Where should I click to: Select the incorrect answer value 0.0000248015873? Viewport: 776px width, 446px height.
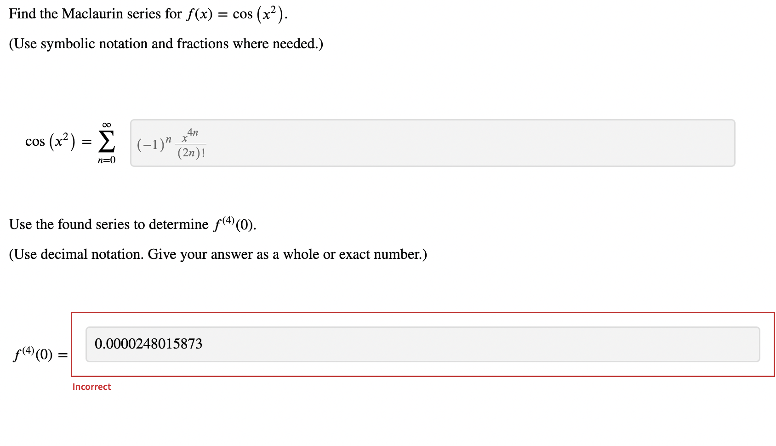[148, 344]
